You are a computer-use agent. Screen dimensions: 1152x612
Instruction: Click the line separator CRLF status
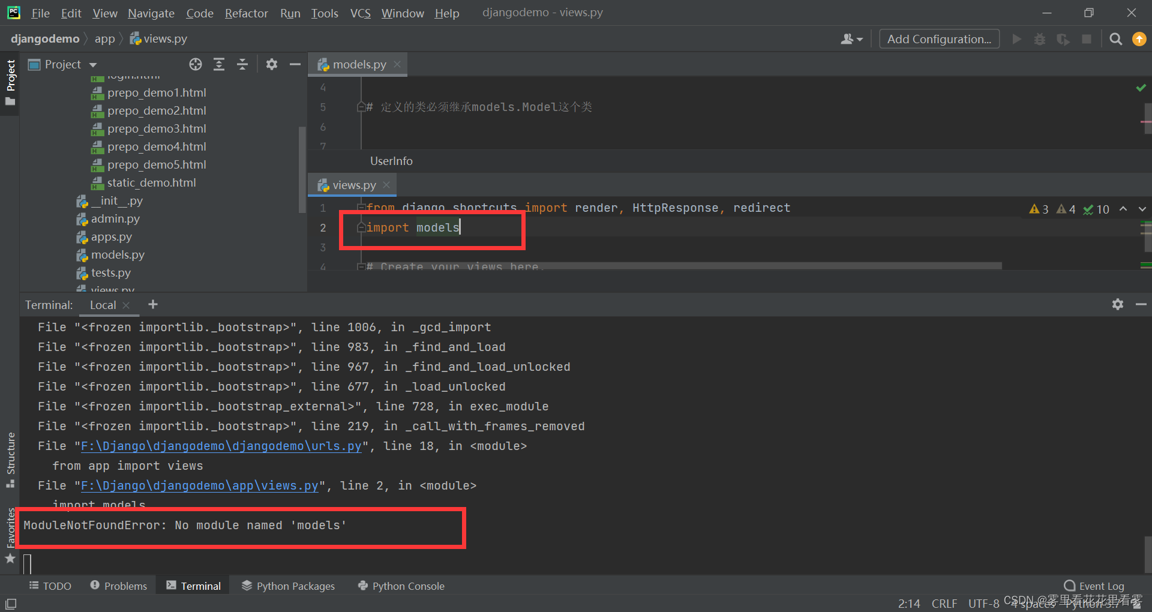[x=944, y=603]
